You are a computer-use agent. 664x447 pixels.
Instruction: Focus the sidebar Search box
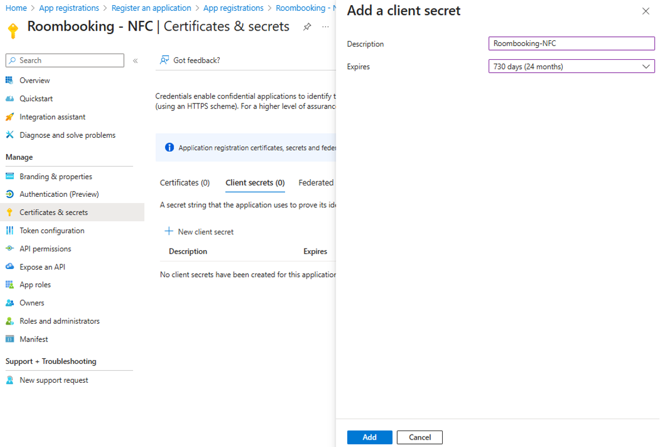pos(65,60)
